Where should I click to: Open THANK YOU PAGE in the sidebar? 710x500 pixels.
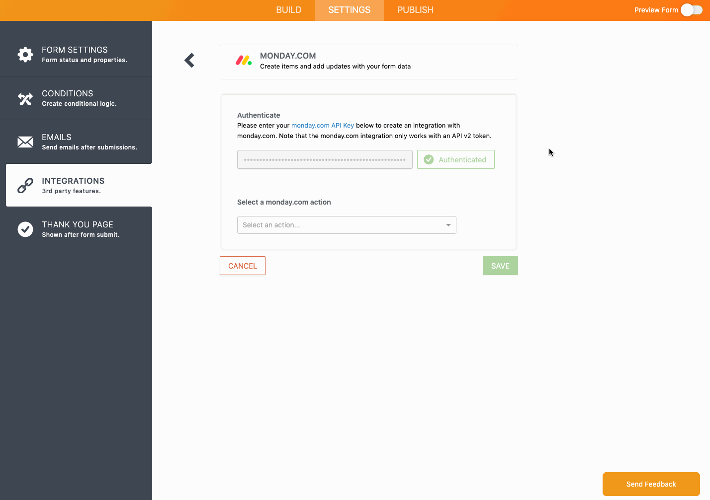[x=76, y=229]
